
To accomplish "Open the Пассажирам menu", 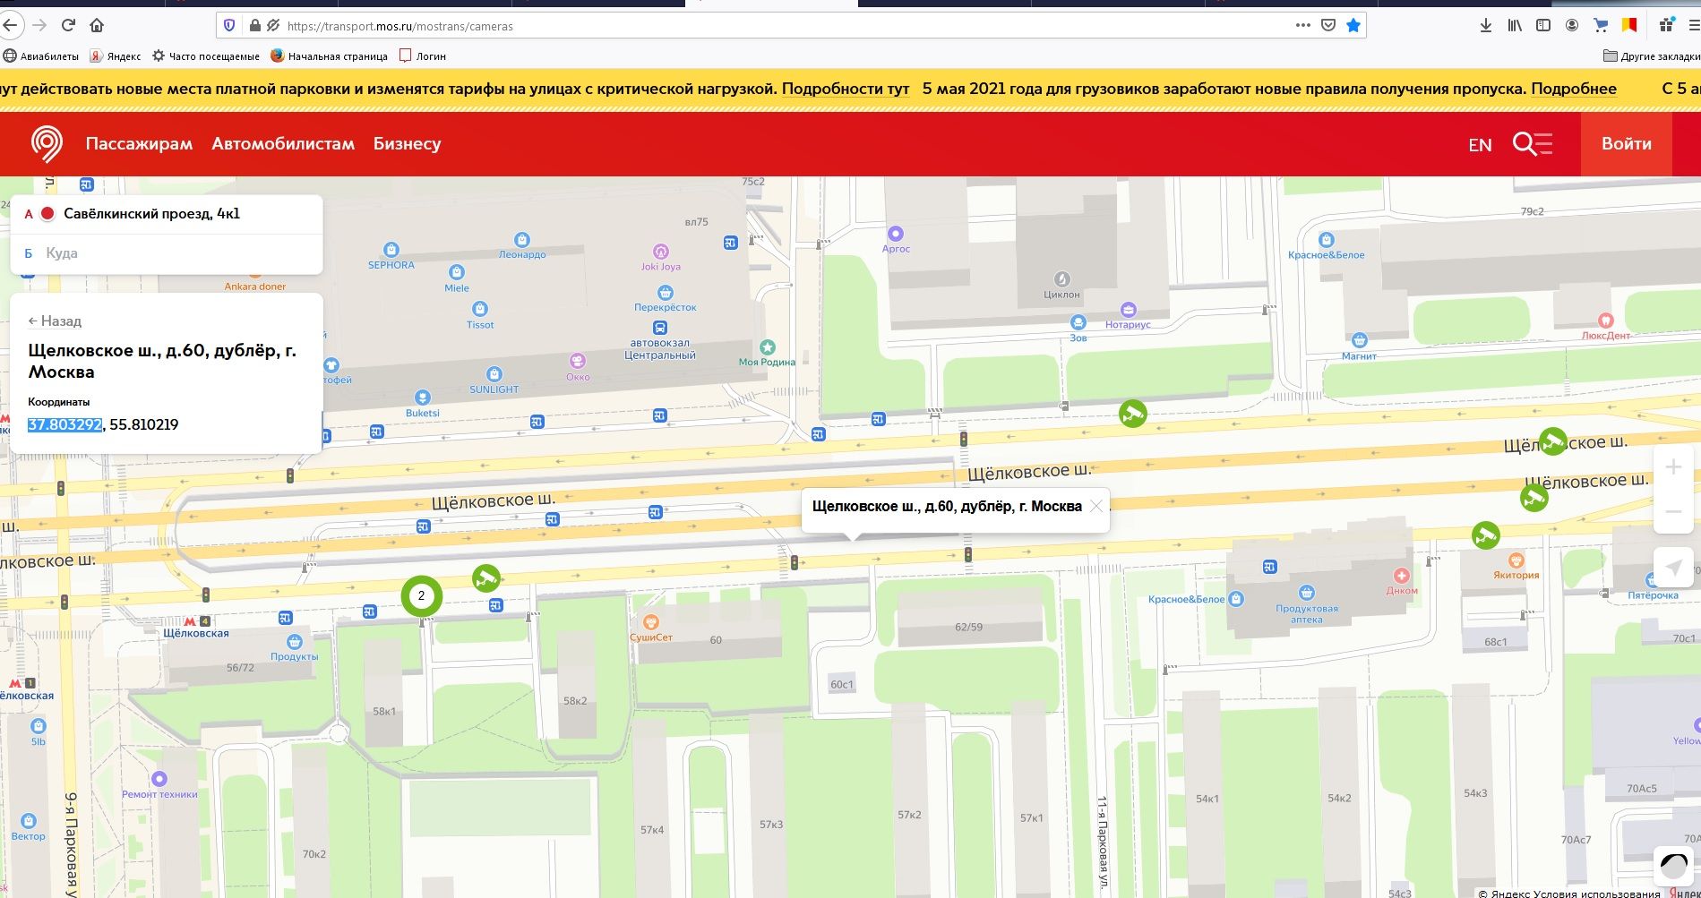I will coord(139,143).
